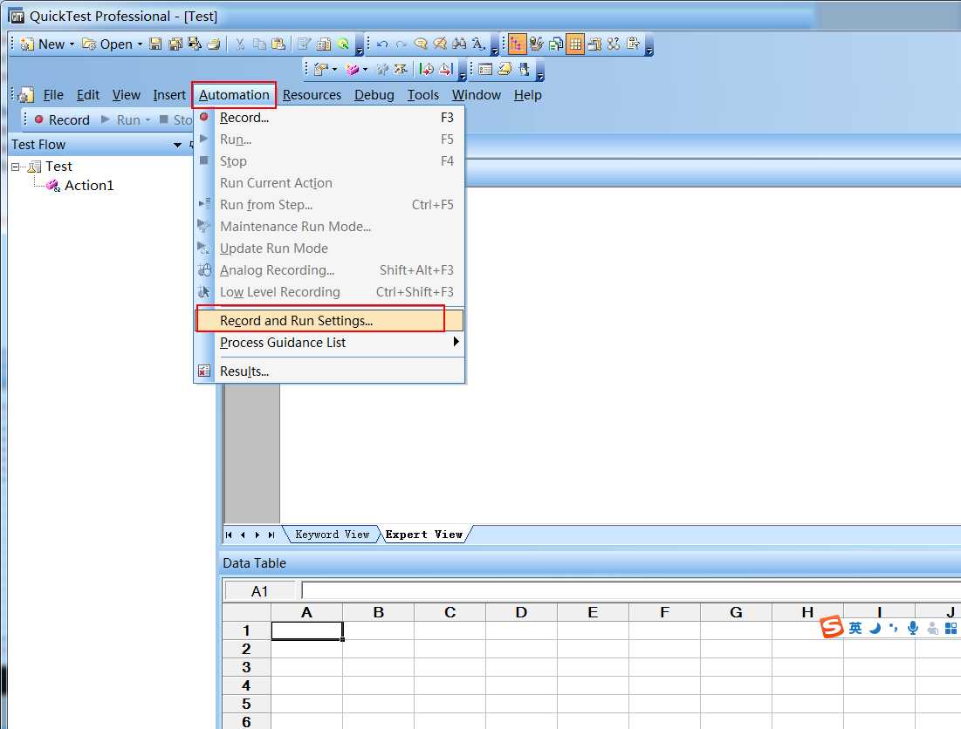
Task: Open the Test Flow pane dropdown arrow
Action: pyautogui.click(x=177, y=145)
